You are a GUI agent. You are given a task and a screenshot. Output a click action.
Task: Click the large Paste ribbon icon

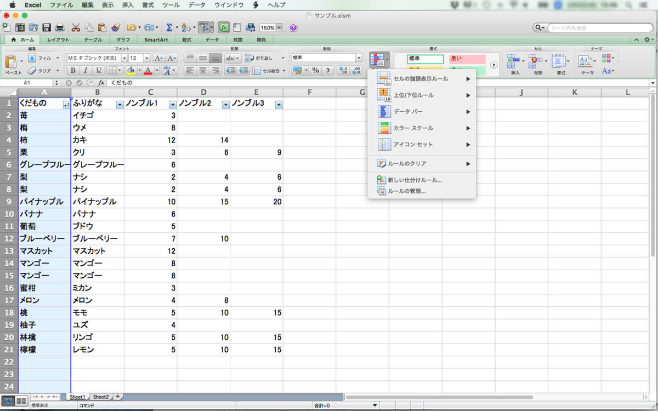pos(12,61)
